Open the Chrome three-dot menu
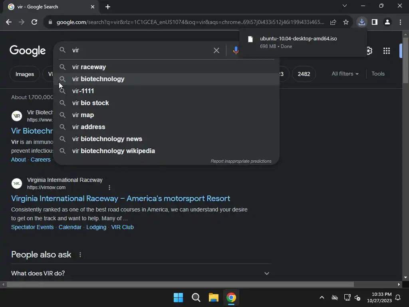This screenshot has width=409, height=307. 400,22
